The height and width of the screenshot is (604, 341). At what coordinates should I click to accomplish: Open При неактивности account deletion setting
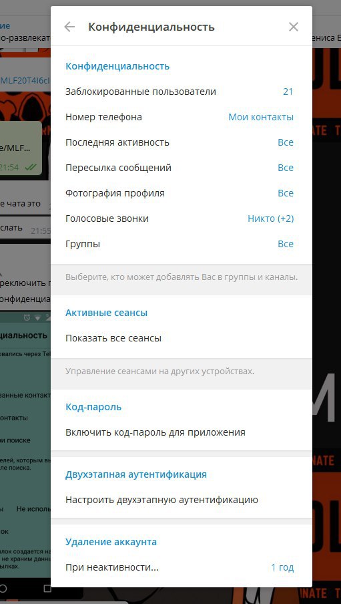click(182, 567)
